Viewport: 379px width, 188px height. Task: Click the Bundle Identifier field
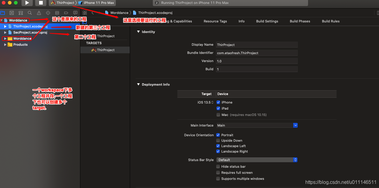[257, 53]
